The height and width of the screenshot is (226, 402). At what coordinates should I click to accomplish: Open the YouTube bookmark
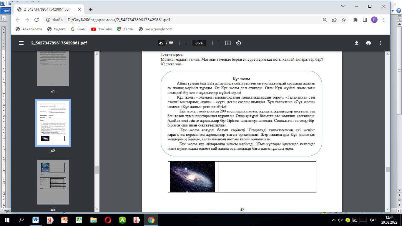102,29
